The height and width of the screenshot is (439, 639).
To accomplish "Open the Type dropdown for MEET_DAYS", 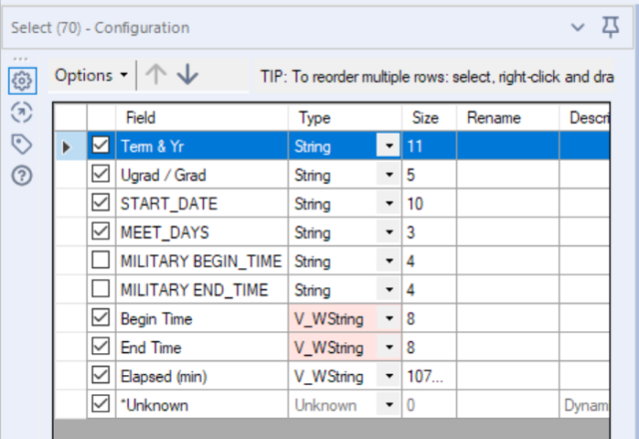I will coord(388,232).
